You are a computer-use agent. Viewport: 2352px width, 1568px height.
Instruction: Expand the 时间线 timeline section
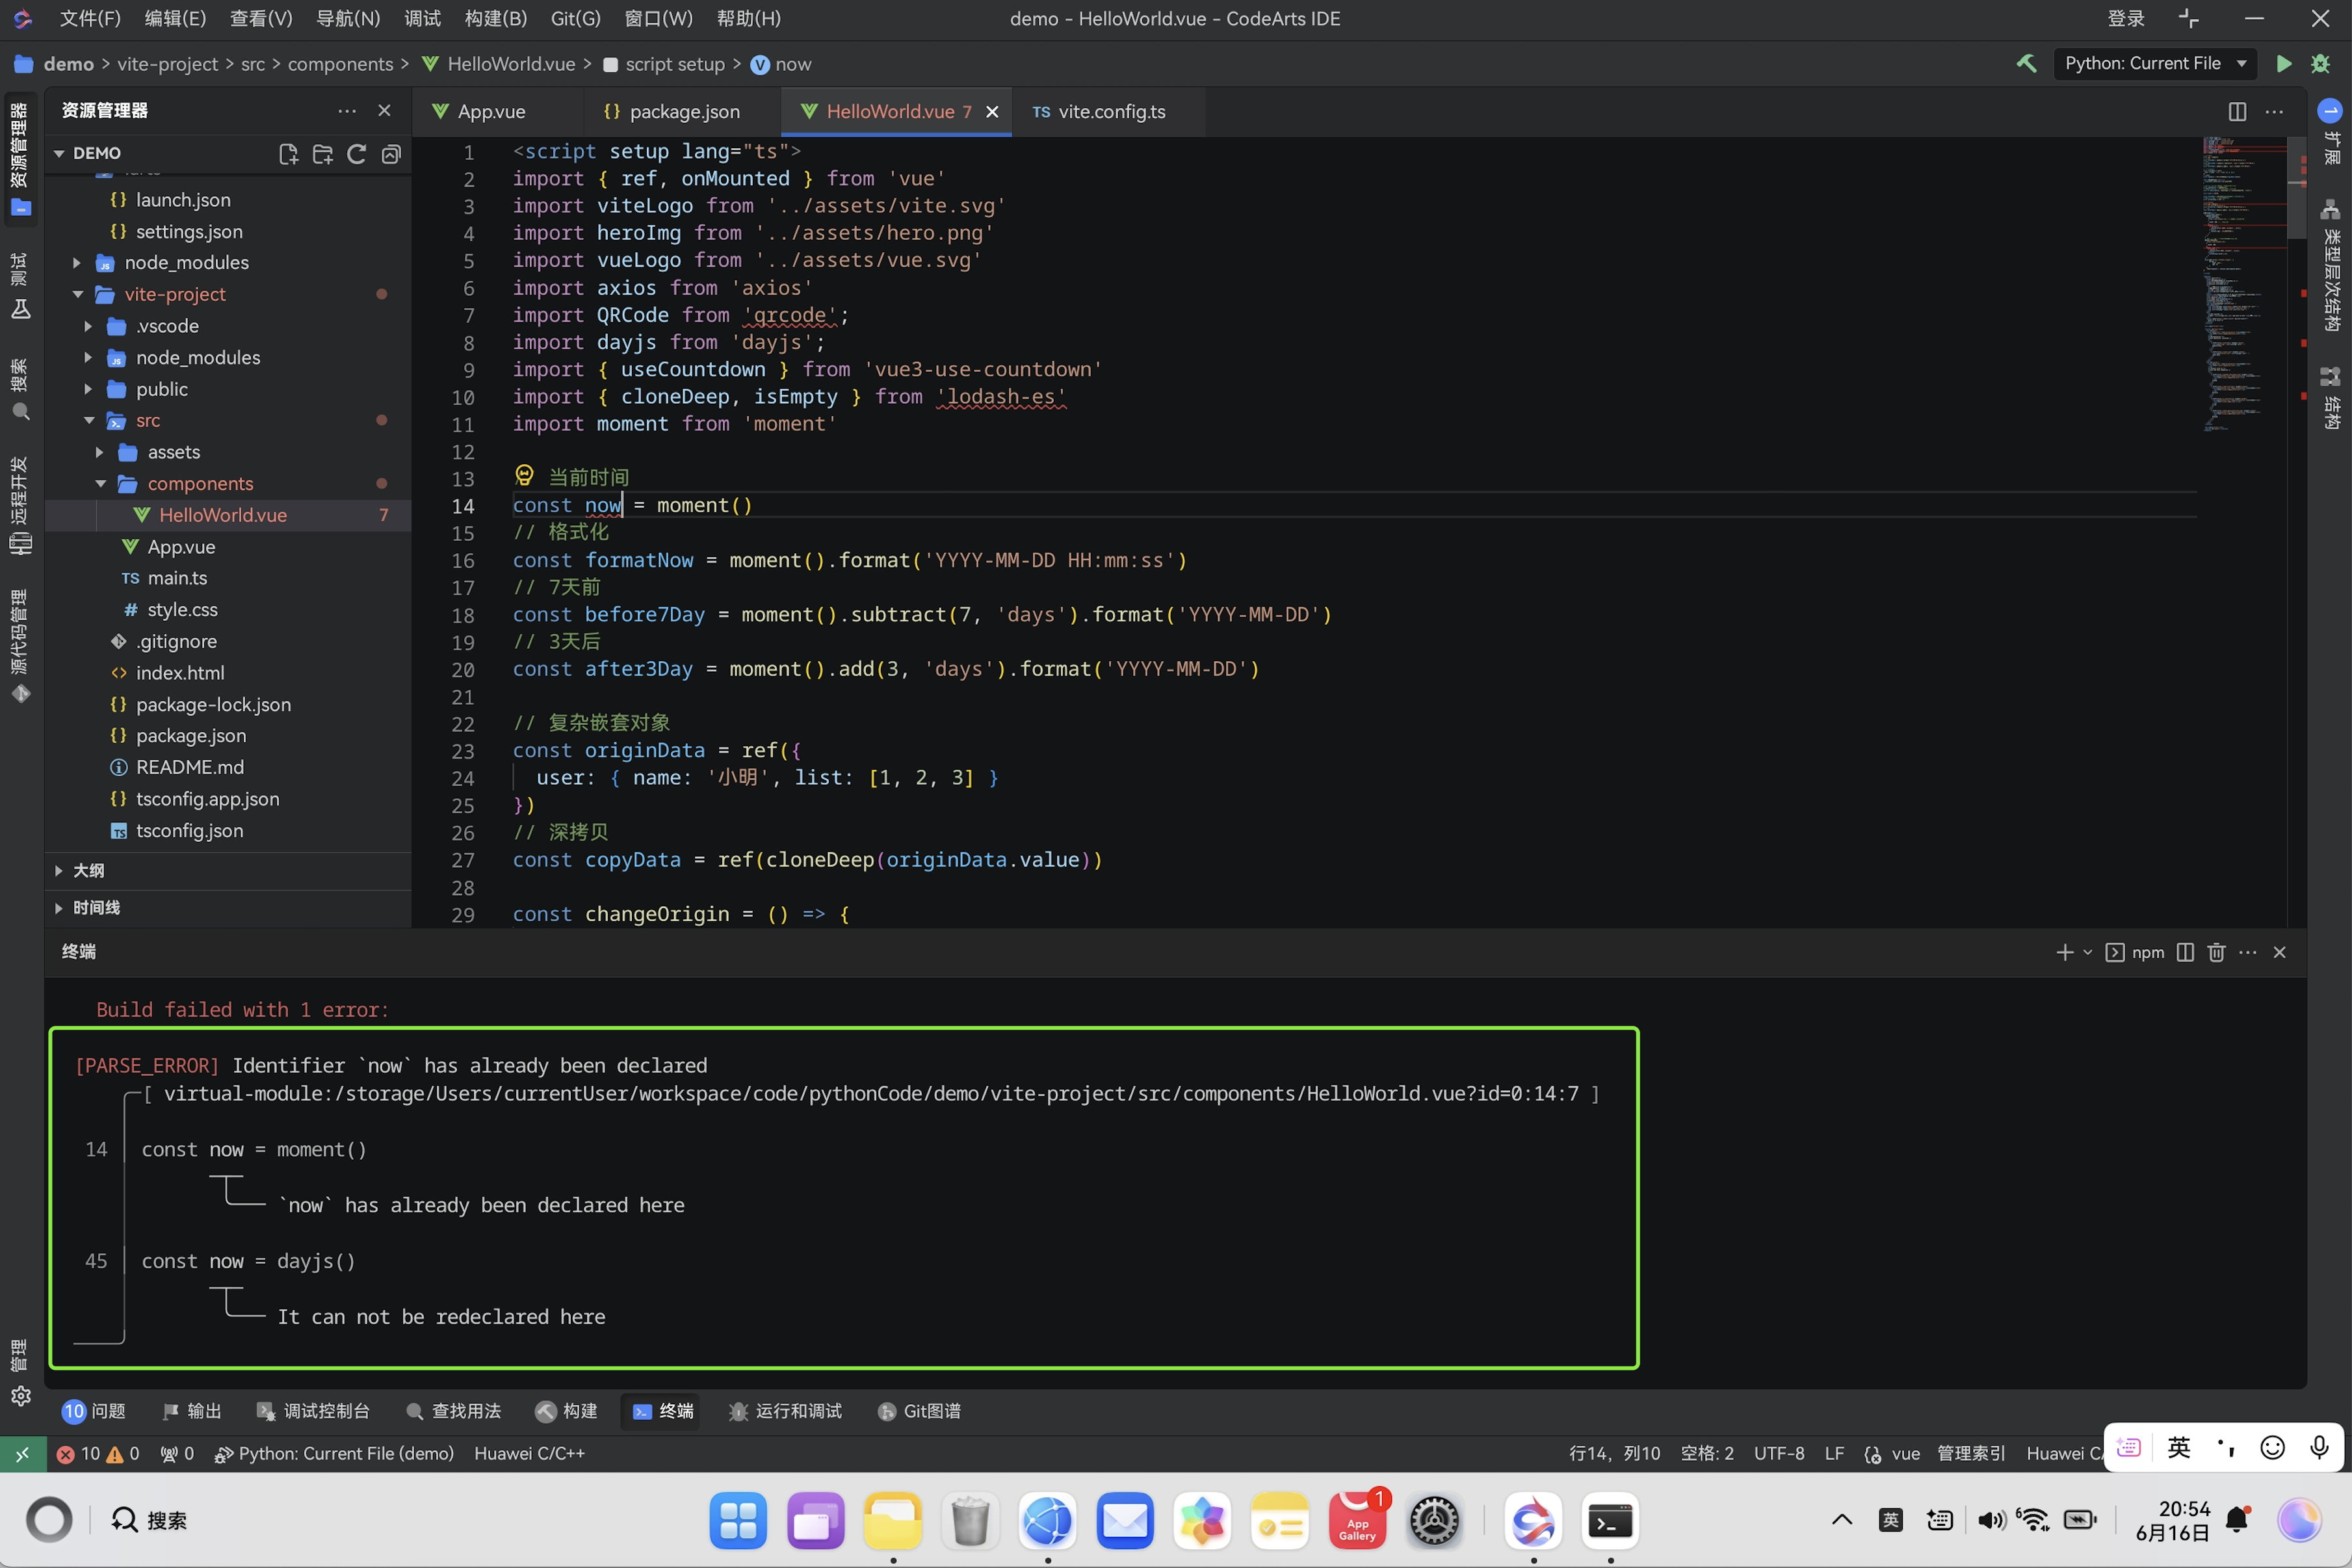coord(59,907)
